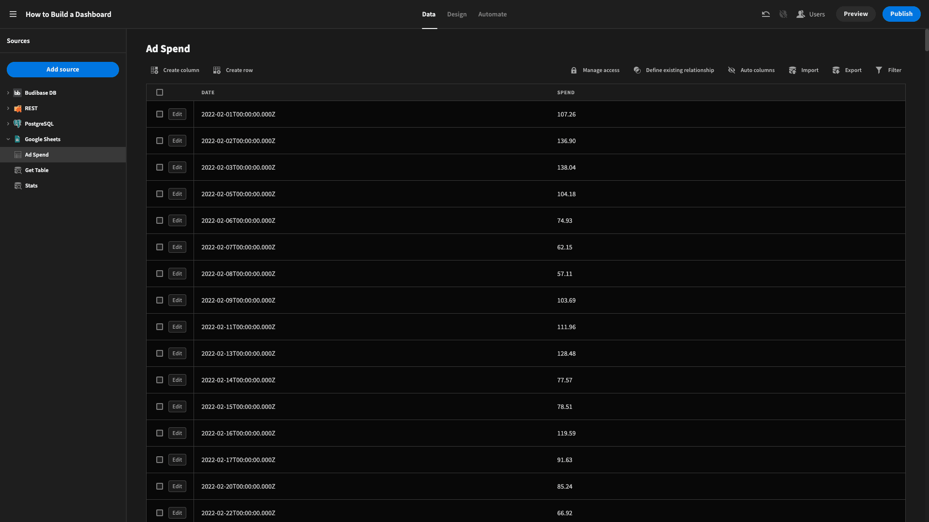Click the Add source button
The height and width of the screenshot is (522, 929).
[63, 70]
